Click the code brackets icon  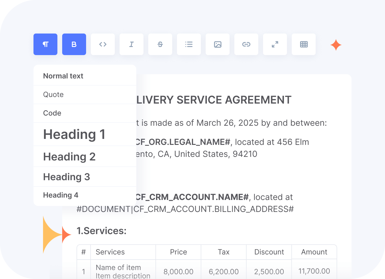tap(103, 44)
